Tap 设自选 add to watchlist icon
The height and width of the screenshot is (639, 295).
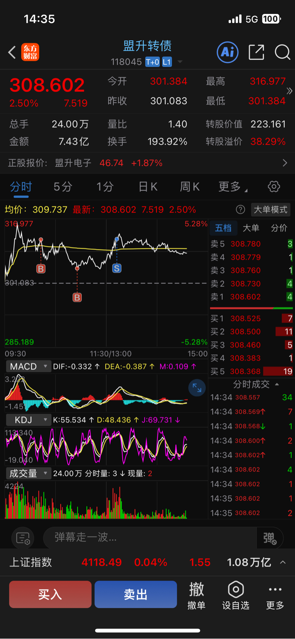coord(236,595)
